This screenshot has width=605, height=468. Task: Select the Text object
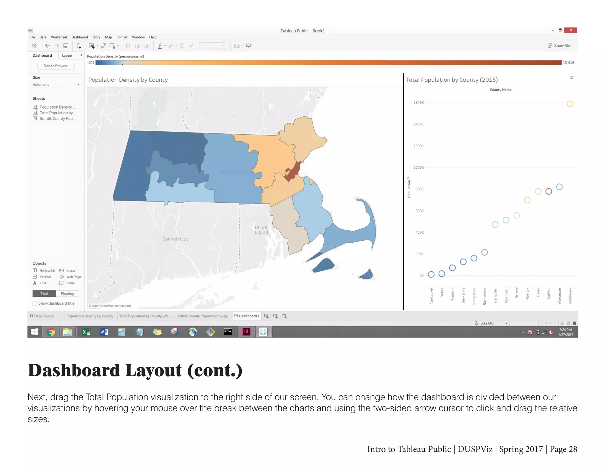pyautogui.click(x=40, y=283)
